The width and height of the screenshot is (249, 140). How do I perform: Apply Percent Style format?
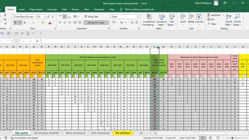coord(121,23)
